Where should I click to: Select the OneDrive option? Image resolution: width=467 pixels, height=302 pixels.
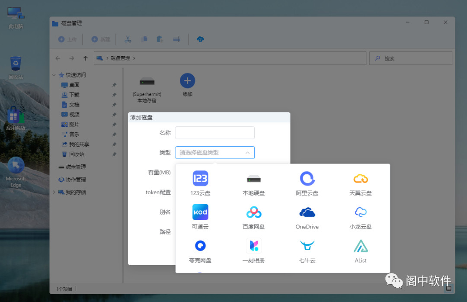click(x=307, y=217)
